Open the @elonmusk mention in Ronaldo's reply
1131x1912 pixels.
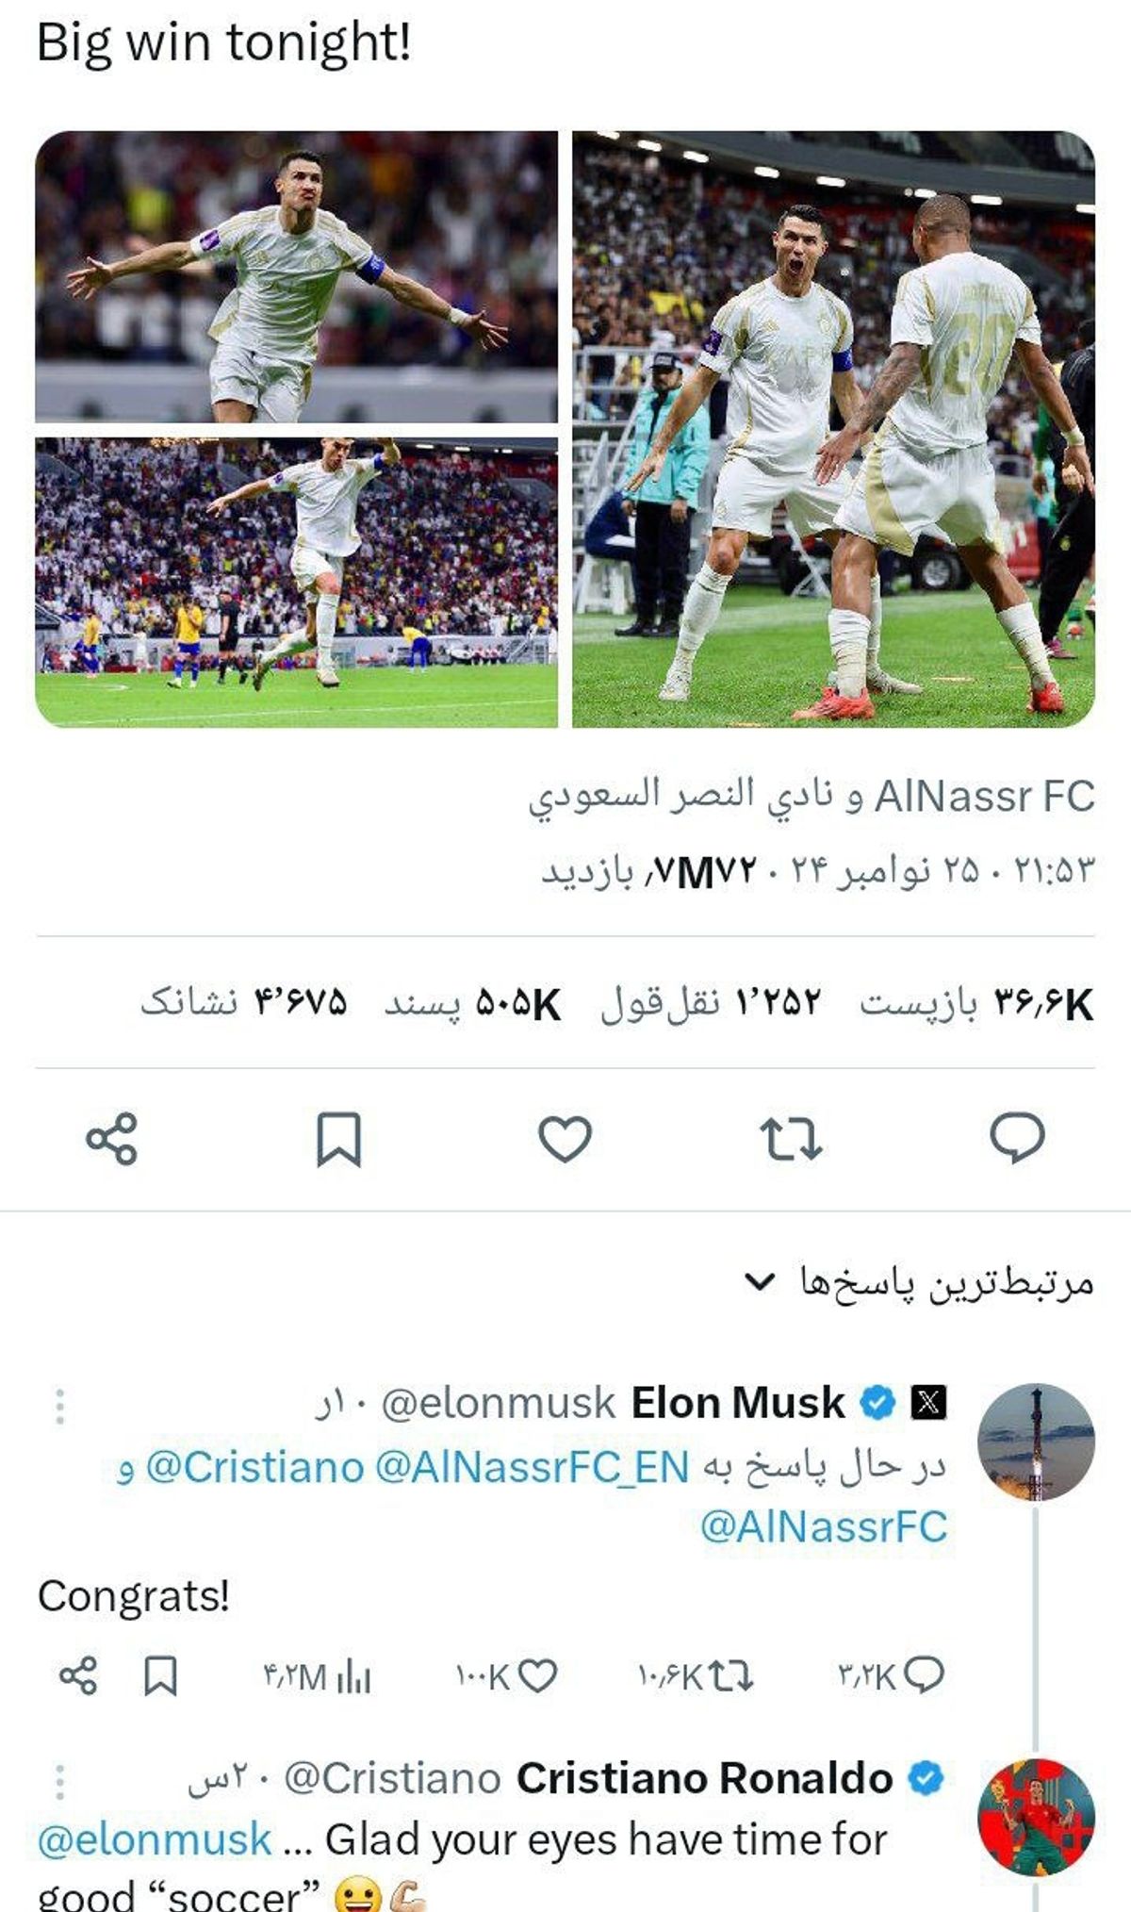(x=155, y=1839)
